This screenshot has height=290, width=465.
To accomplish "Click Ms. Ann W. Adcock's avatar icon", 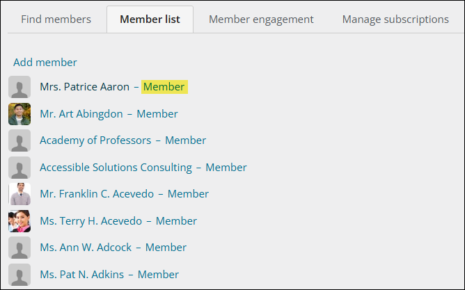I will pyautogui.click(x=19, y=248).
